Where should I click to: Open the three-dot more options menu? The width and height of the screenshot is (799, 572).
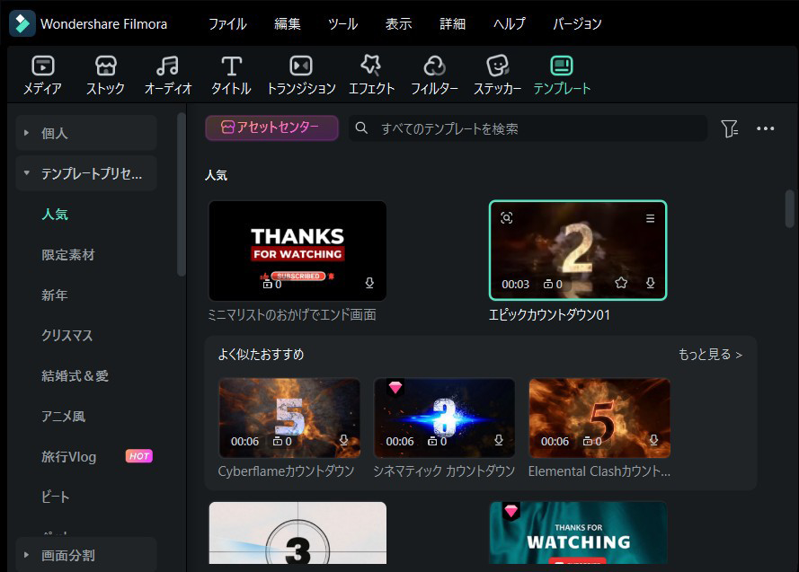766,128
